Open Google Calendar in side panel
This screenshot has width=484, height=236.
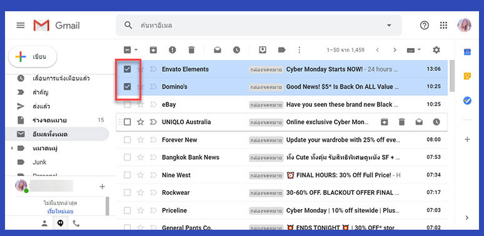[x=467, y=52]
